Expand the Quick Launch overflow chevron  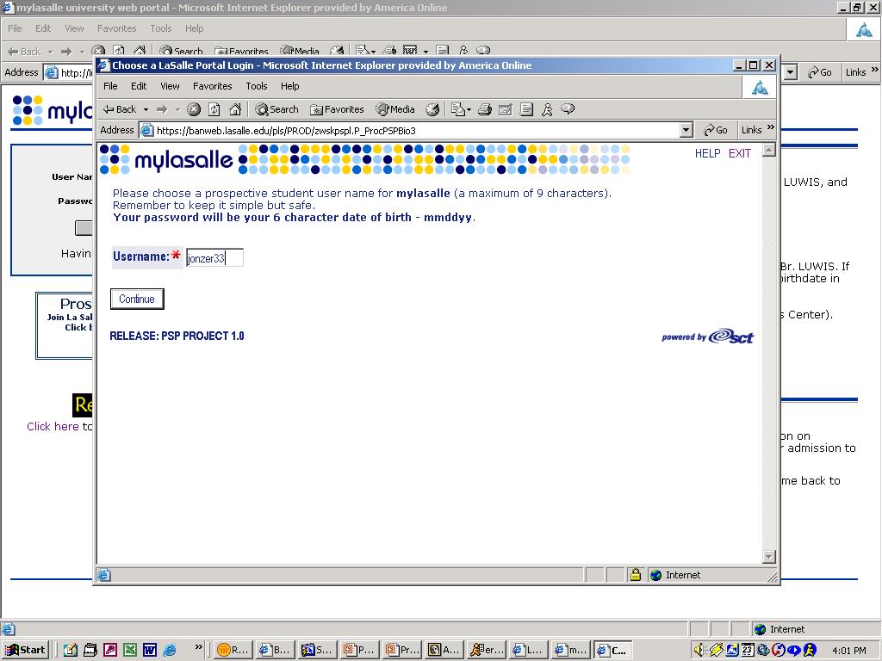click(198, 647)
